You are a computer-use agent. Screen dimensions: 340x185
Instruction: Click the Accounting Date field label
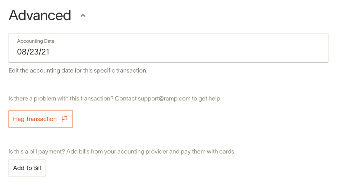click(36, 41)
